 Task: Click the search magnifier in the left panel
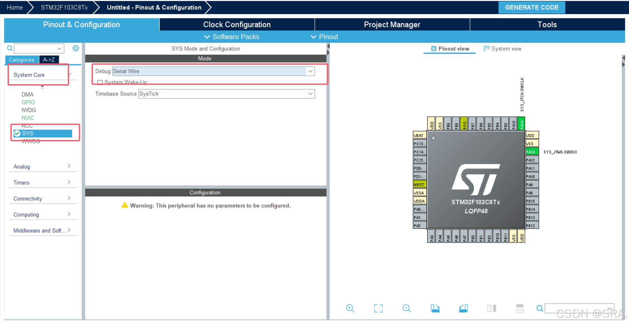[10, 48]
